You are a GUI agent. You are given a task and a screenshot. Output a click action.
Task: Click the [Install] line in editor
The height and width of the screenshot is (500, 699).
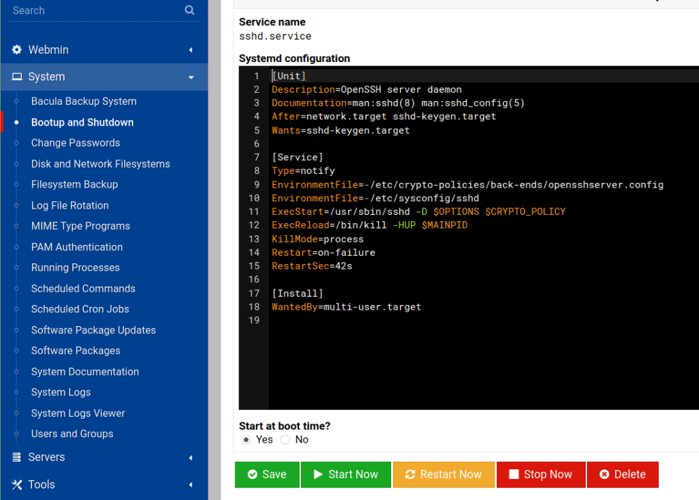pos(298,293)
